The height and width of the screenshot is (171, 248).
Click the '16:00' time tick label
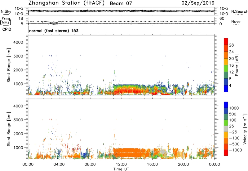[152, 165]
